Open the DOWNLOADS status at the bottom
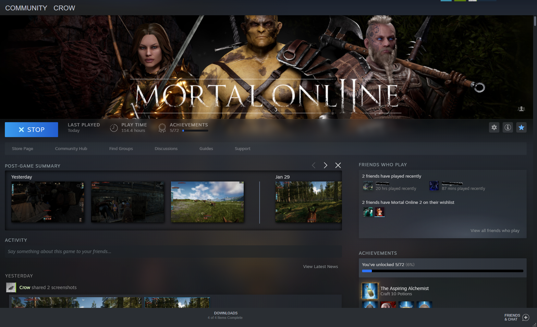The image size is (537, 327). [226, 315]
